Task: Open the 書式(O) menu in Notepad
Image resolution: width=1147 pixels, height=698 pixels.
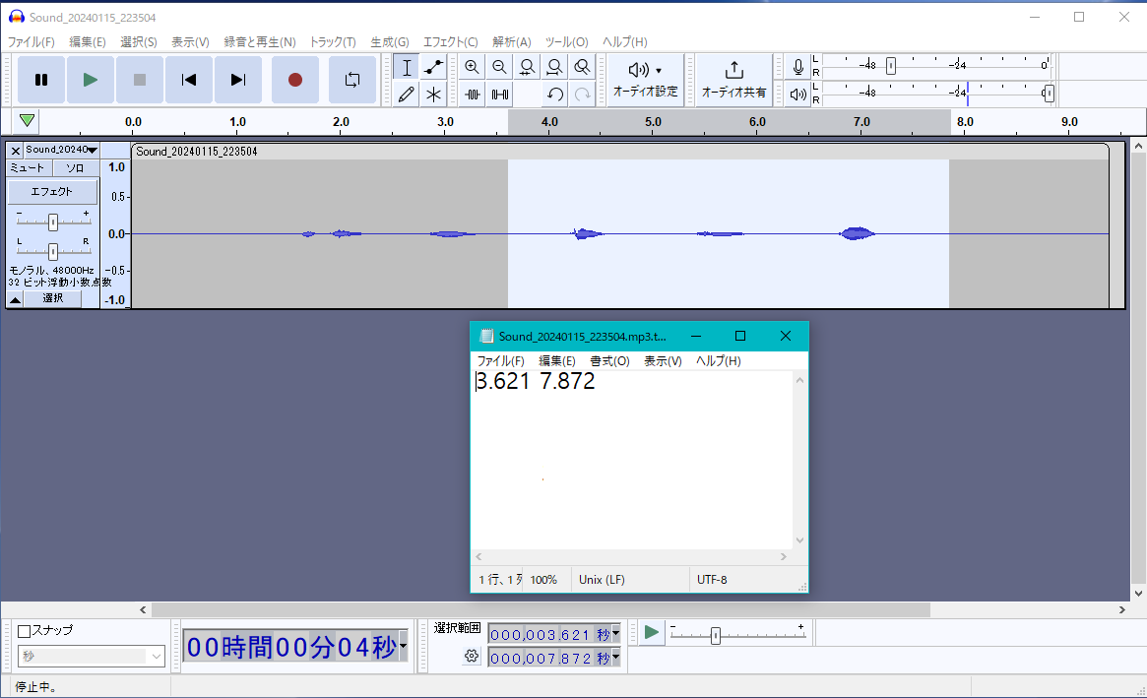Action: click(609, 361)
